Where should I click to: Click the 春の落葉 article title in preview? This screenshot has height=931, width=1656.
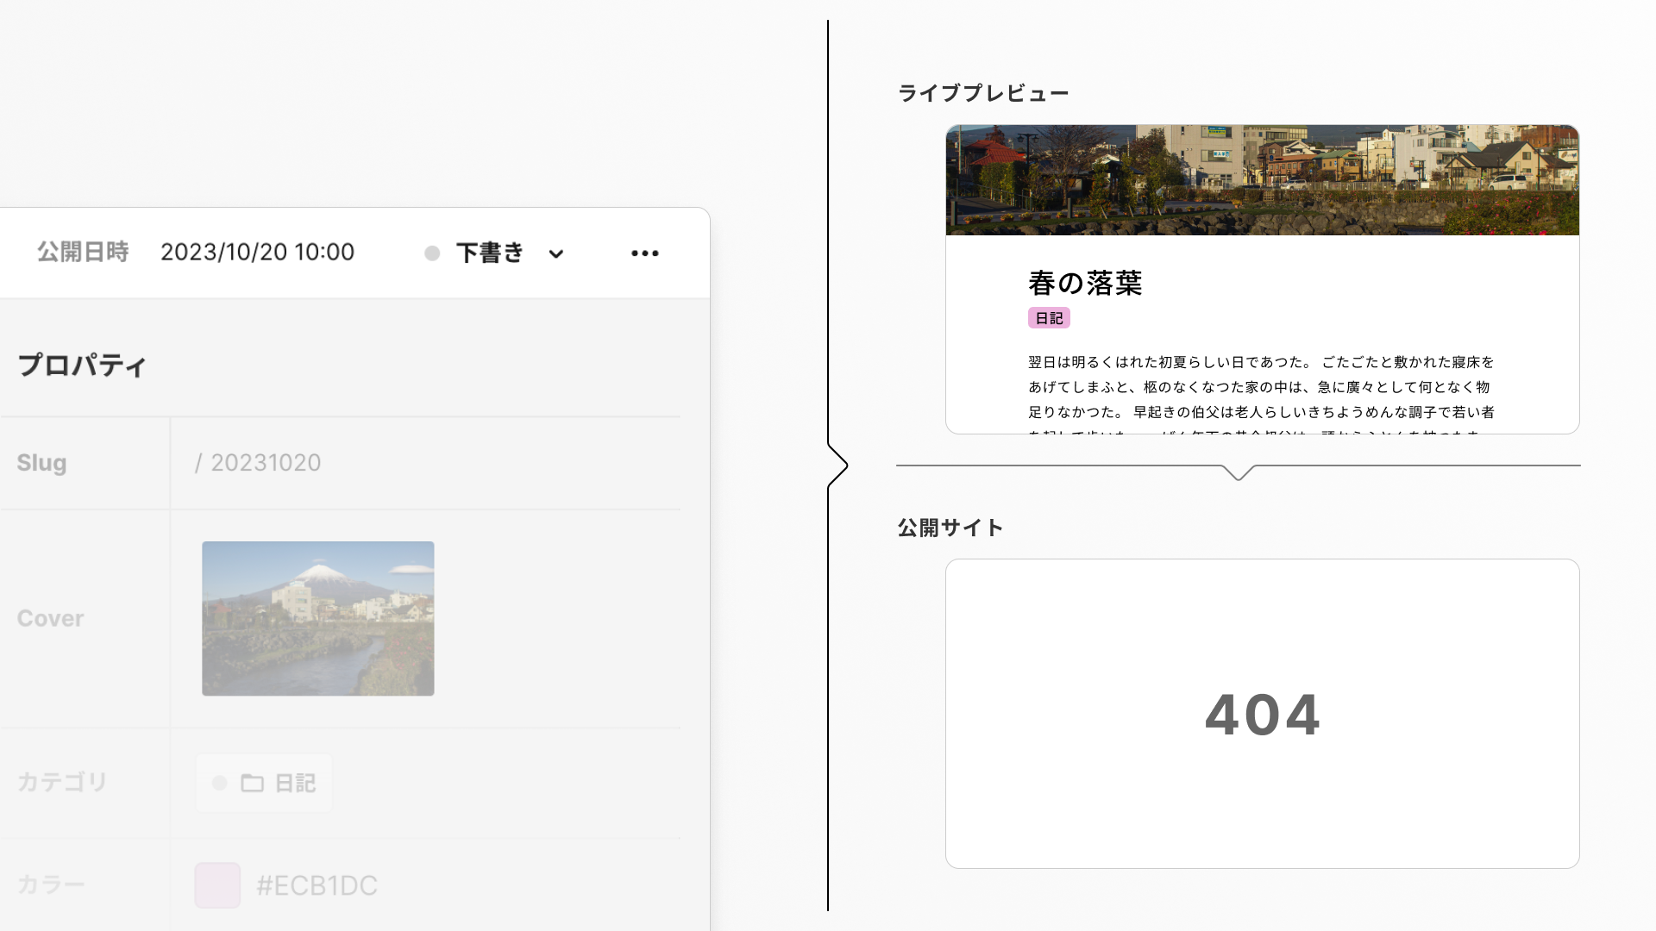(1085, 283)
